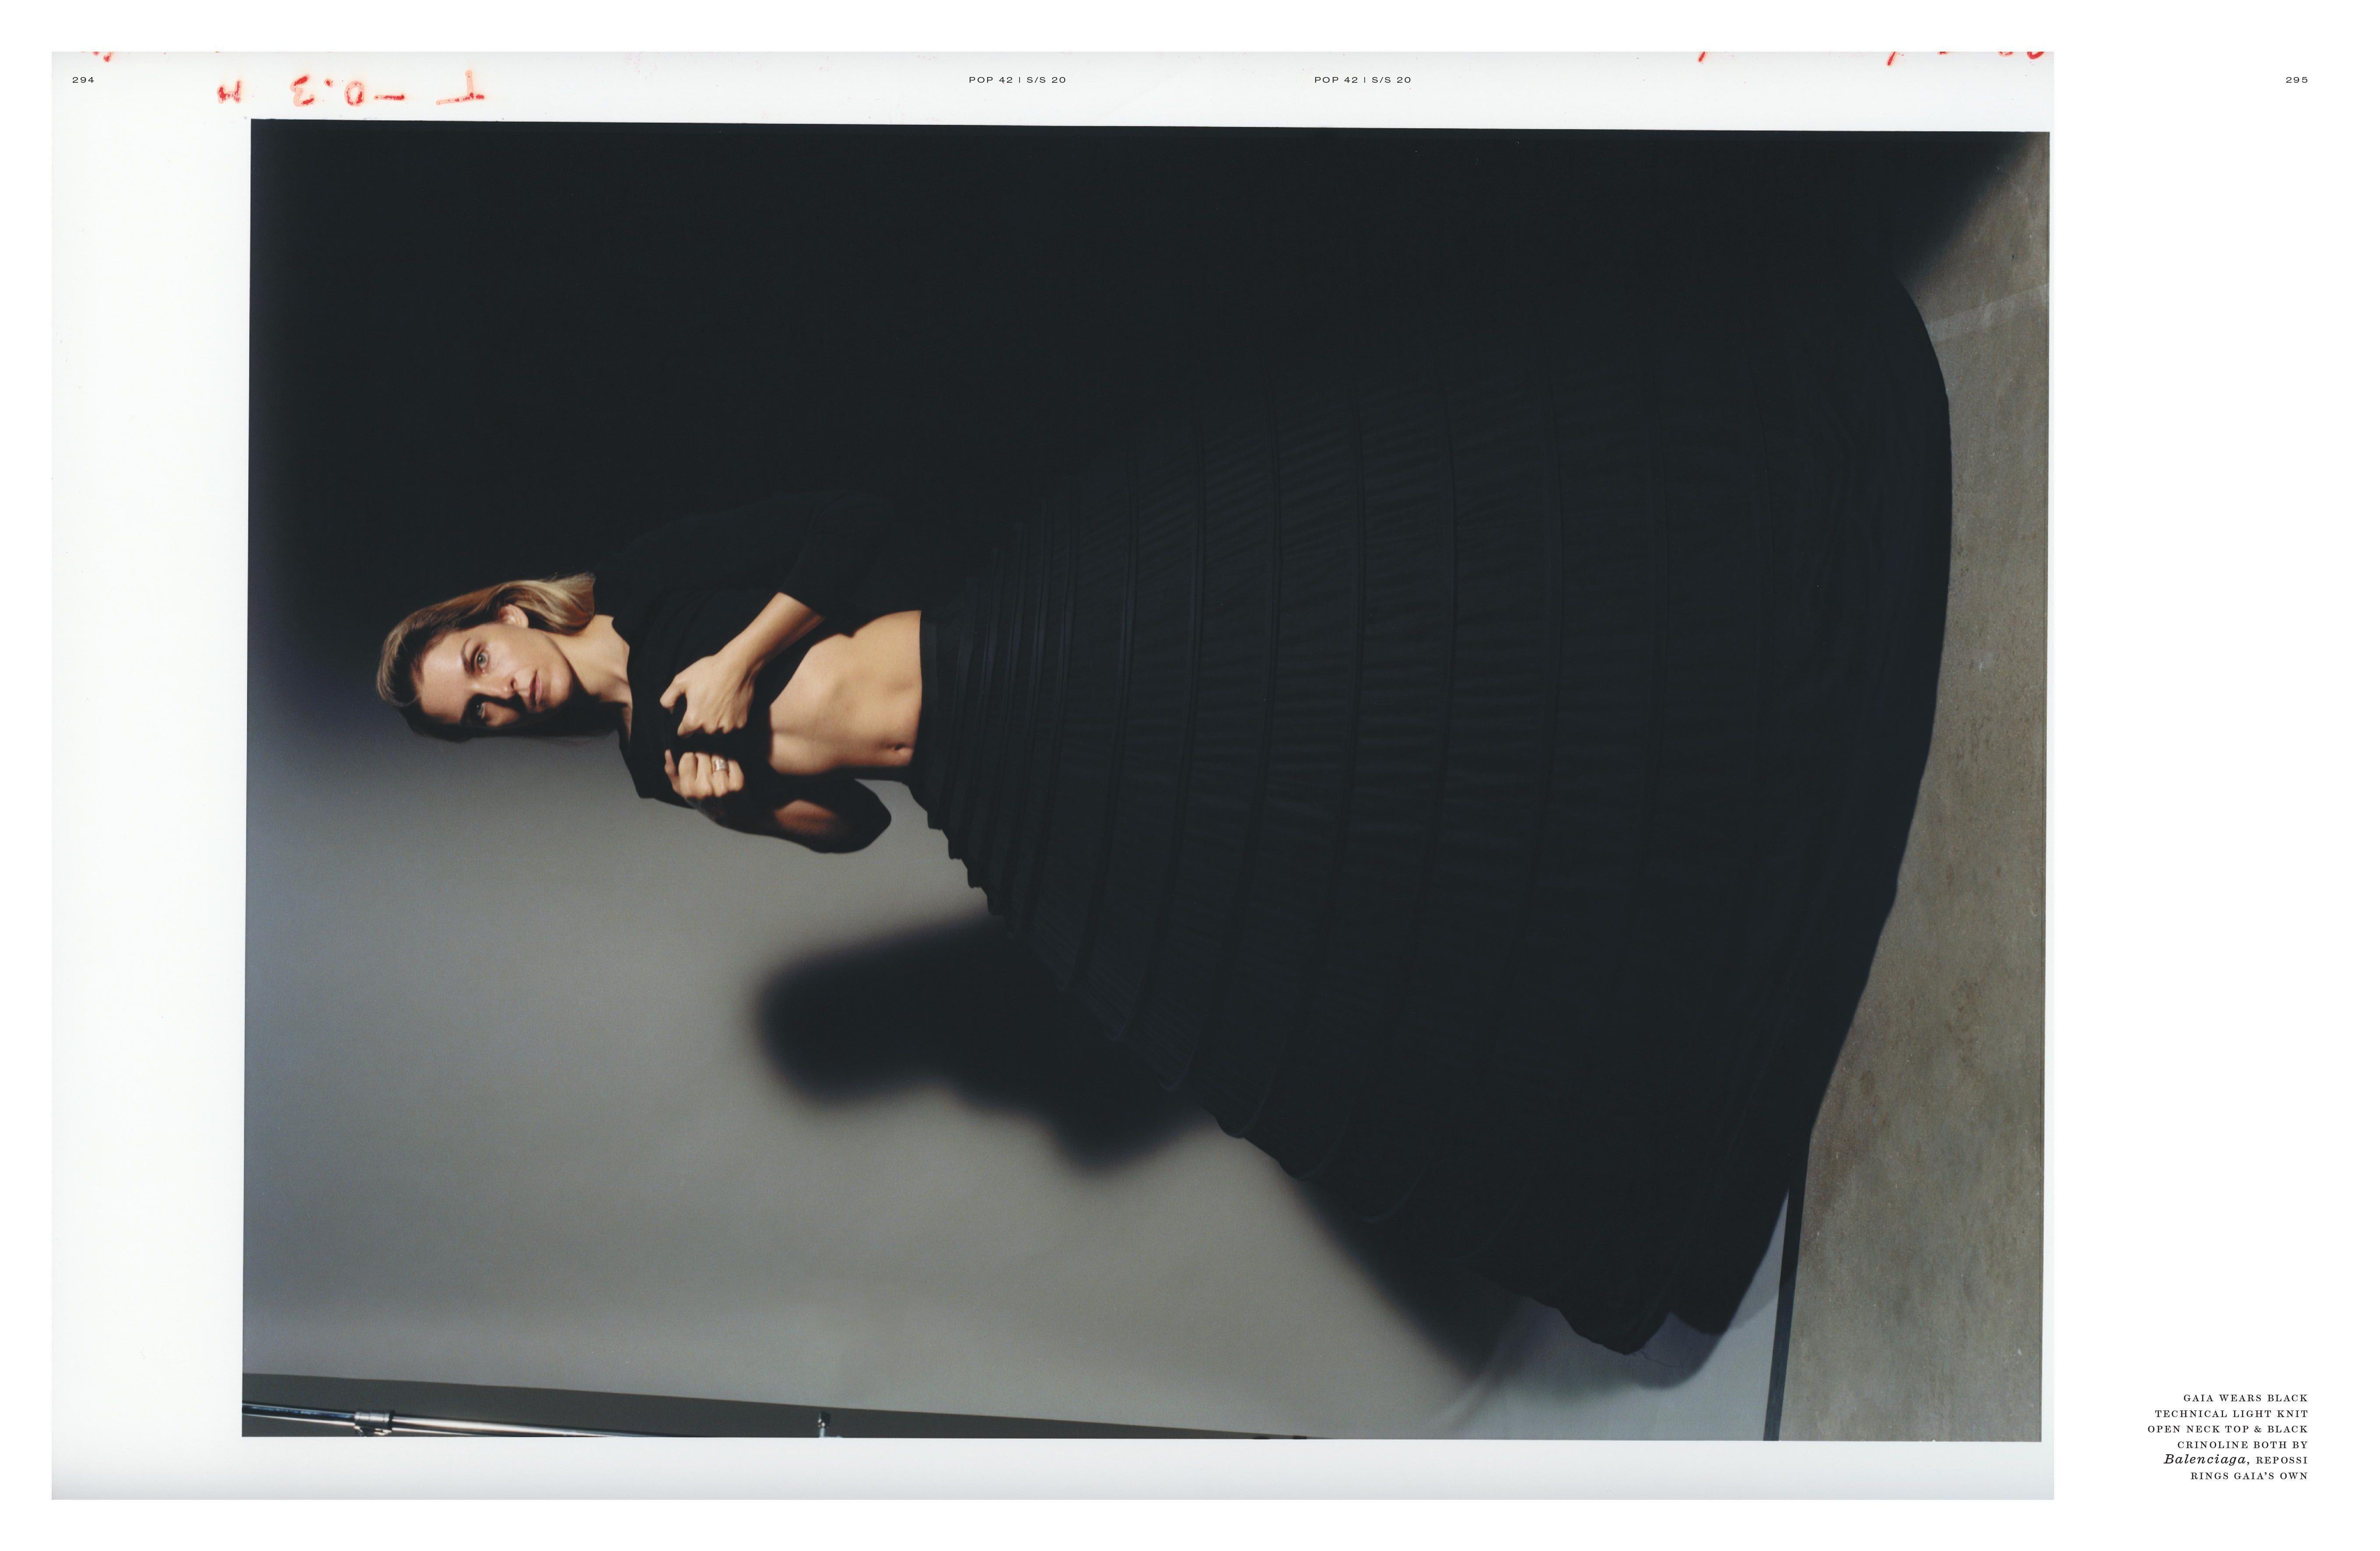Click the italic Balenciaga text
The height and width of the screenshot is (1551, 2380).
(2204, 1459)
